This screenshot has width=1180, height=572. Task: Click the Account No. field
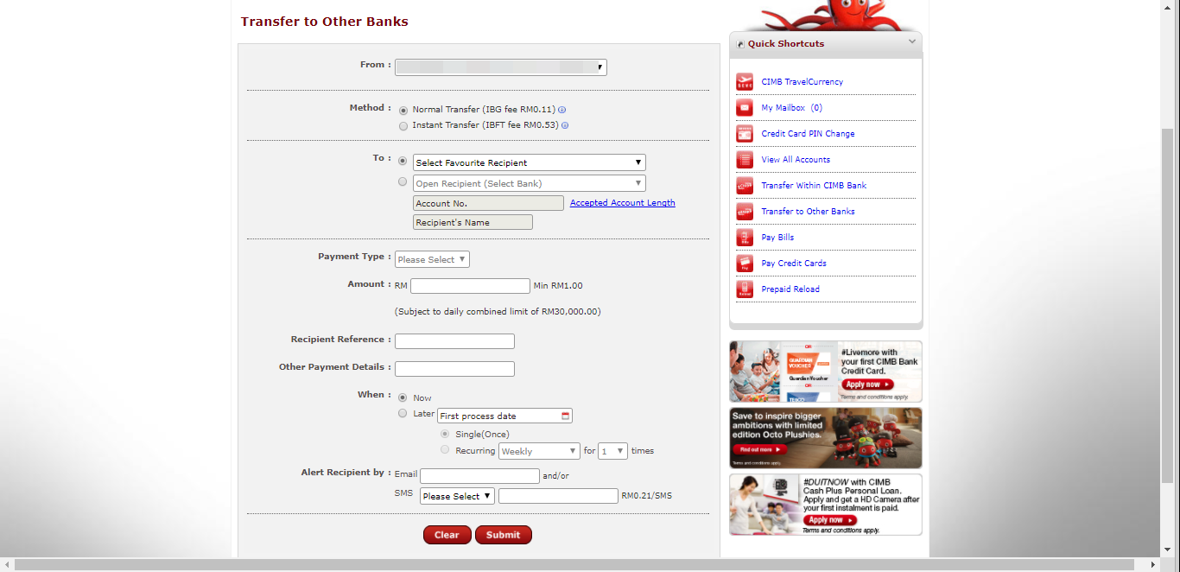[x=489, y=203]
